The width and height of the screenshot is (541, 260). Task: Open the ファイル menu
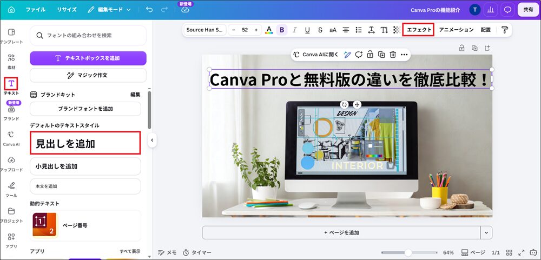click(36, 10)
